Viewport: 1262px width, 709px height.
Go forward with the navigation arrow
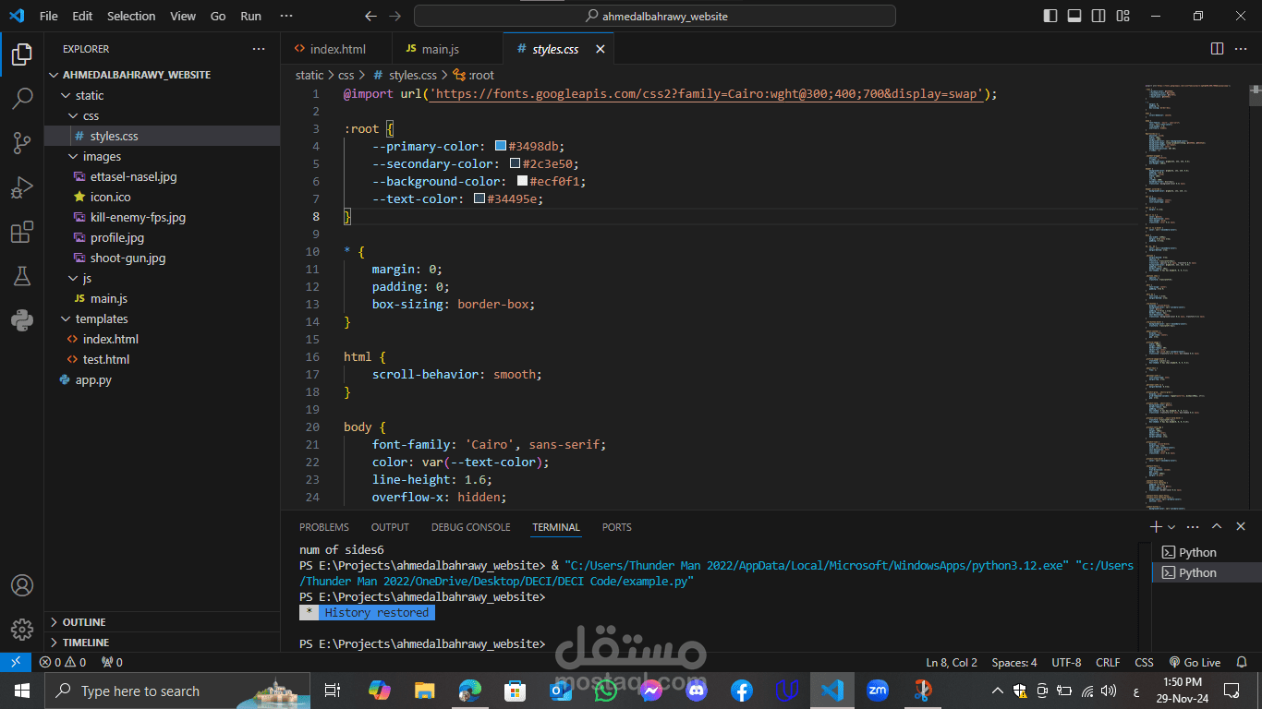395,16
